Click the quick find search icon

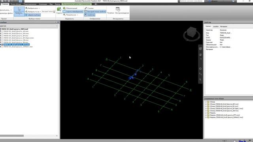pyautogui.click(x=54, y=11)
